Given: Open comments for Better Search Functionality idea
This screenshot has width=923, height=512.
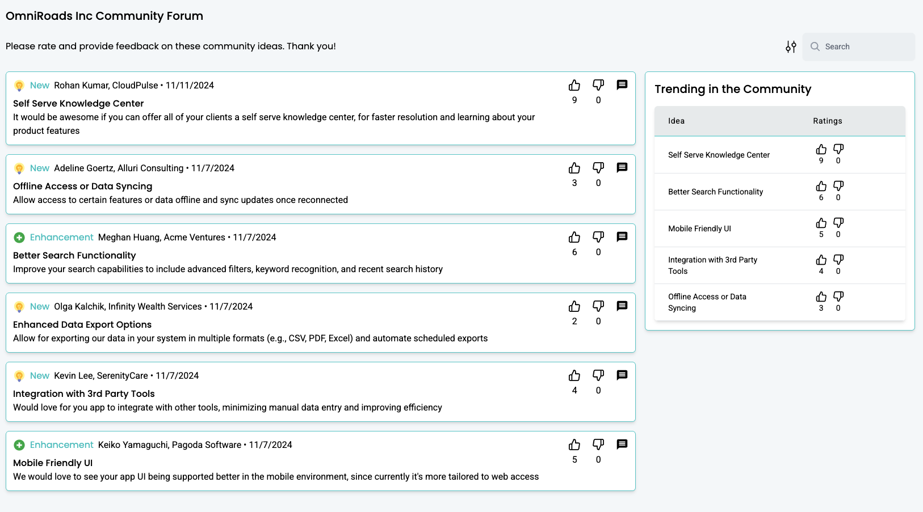Looking at the screenshot, I should (x=622, y=237).
